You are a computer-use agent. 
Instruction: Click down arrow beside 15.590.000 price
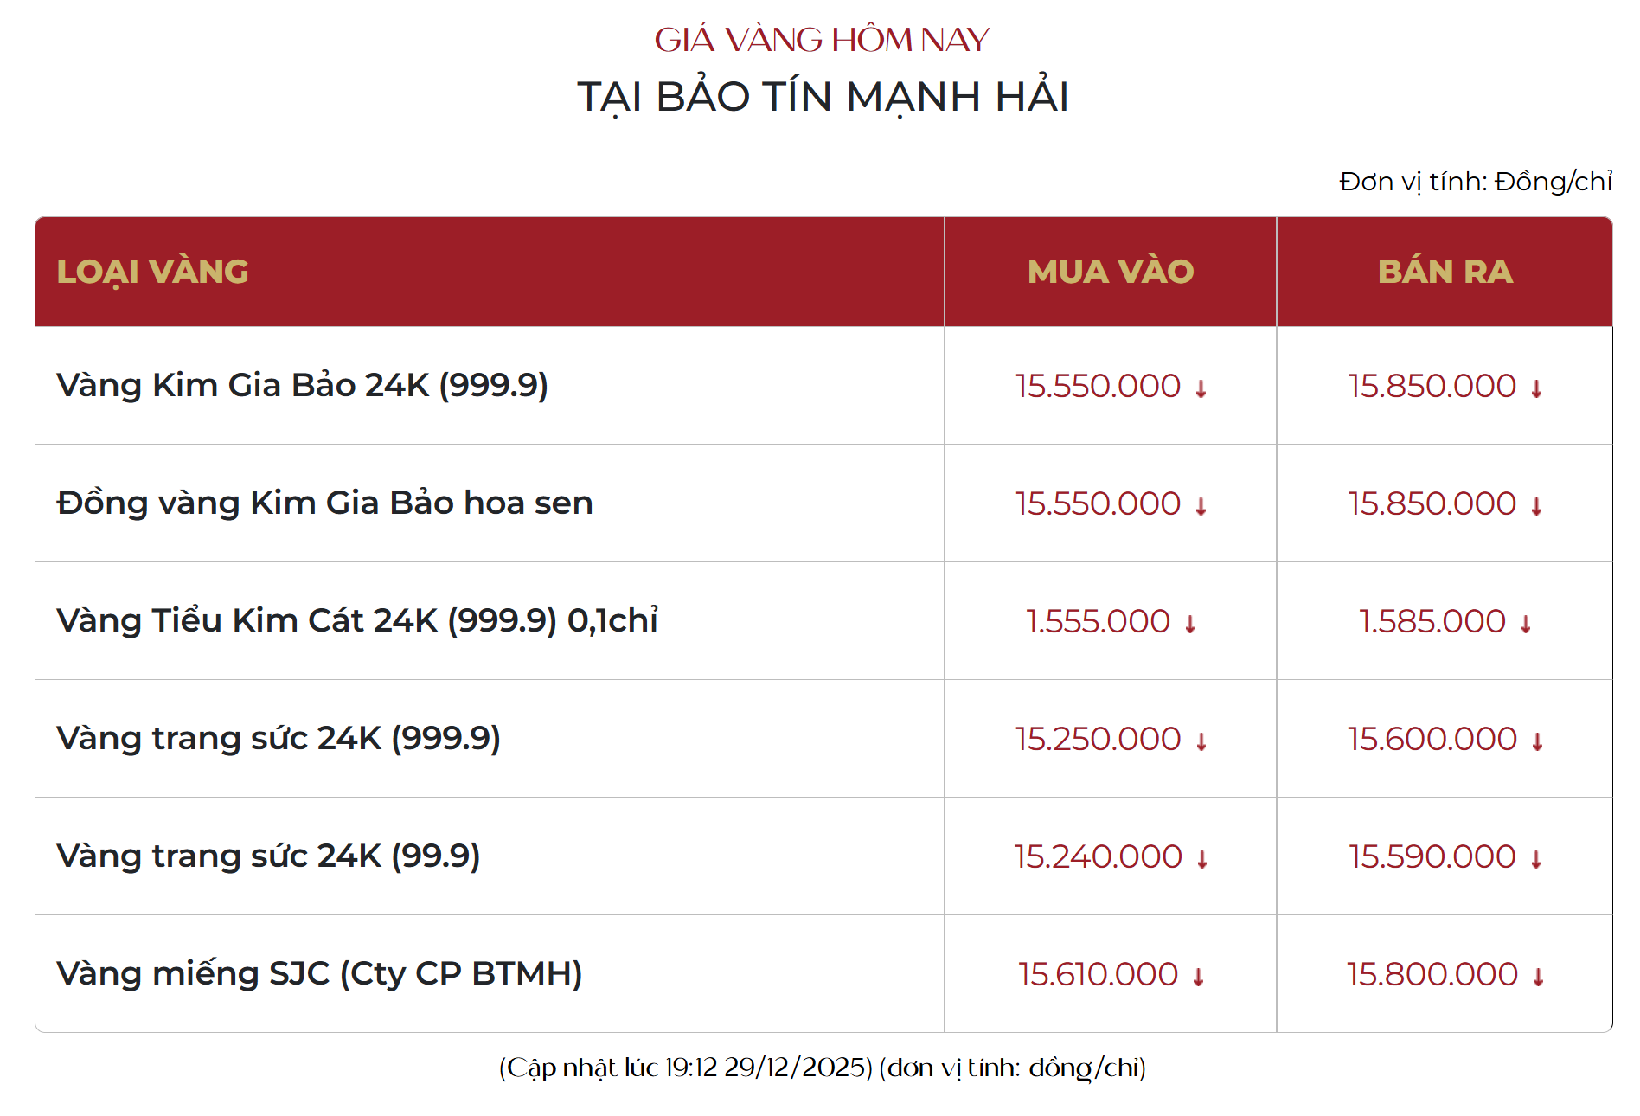click(1536, 860)
